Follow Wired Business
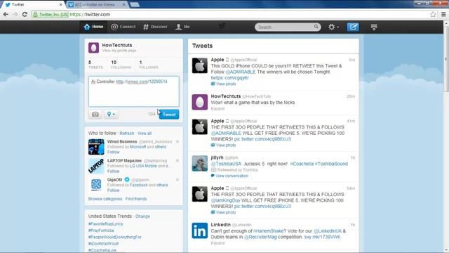The height and width of the screenshot is (253, 449). pyautogui.click(x=114, y=152)
